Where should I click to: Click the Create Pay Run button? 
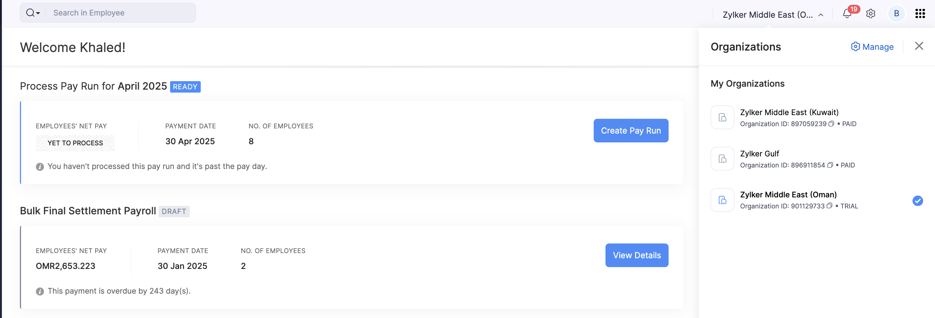(x=631, y=131)
